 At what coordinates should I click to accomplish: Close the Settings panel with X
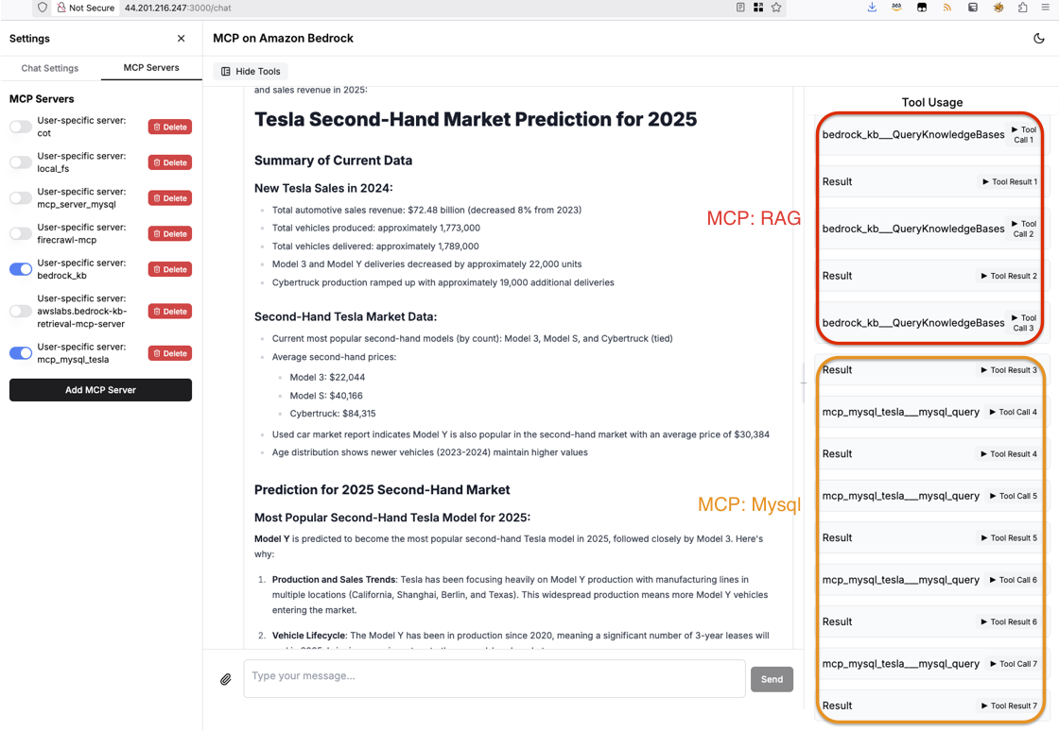pyautogui.click(x=181, y=39)
